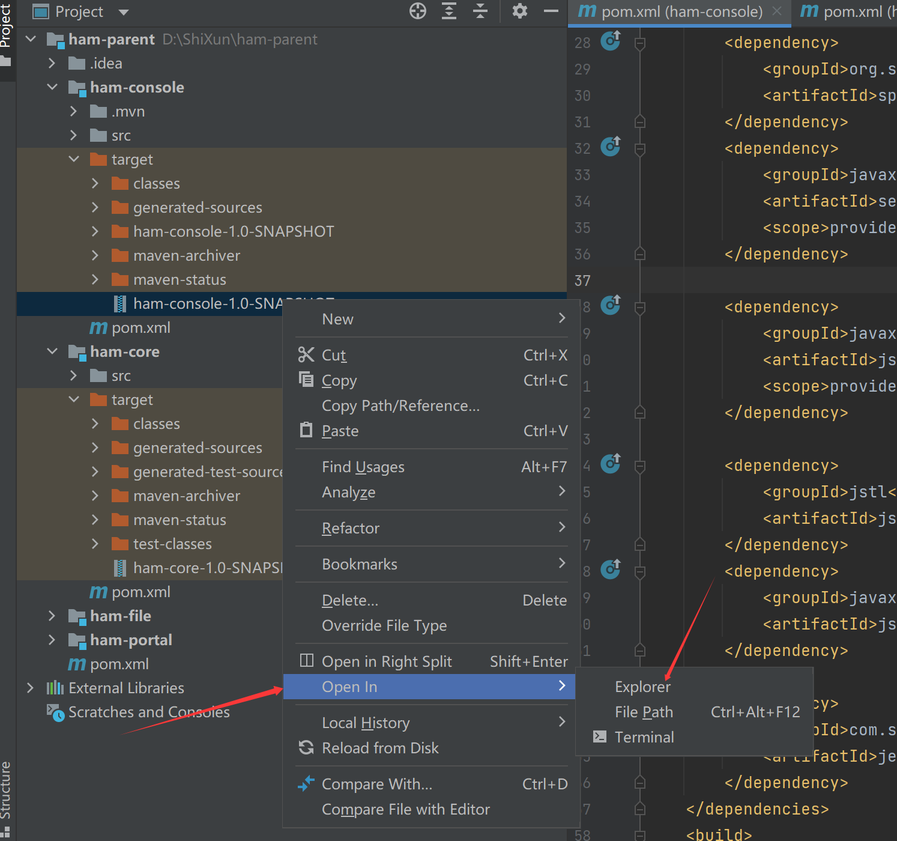
Task: Expand the ham-file module
Action: point(52,616)
